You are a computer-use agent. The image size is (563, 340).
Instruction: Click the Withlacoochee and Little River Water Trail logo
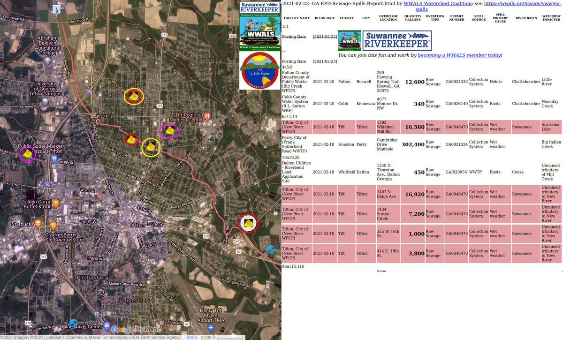pos(260,70)
